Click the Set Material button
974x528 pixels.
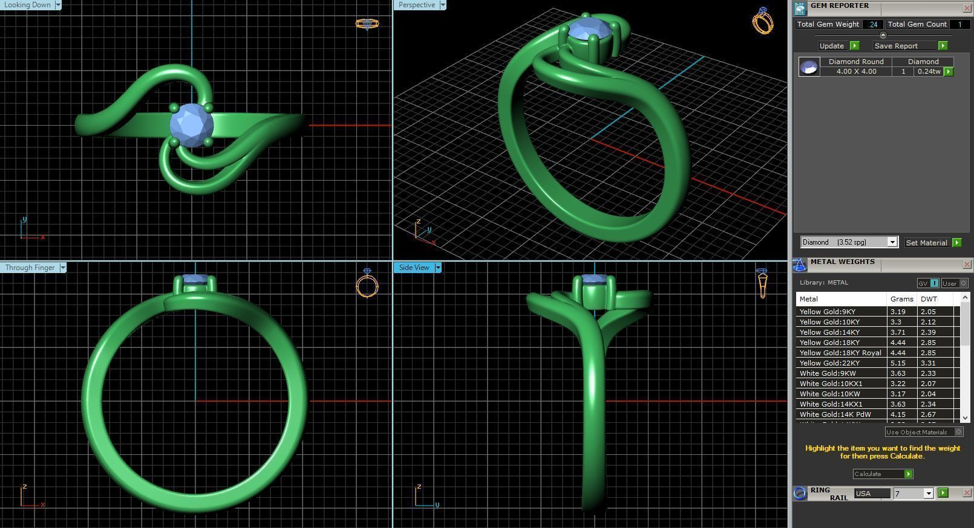927,243
